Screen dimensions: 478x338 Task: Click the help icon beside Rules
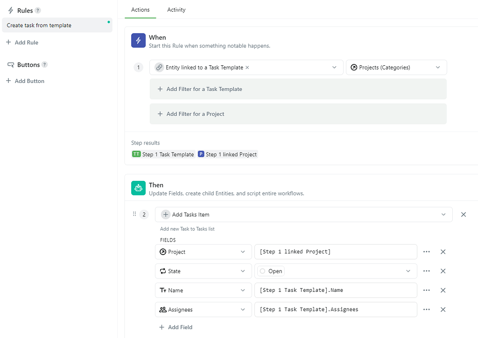[x=38, y=10]
